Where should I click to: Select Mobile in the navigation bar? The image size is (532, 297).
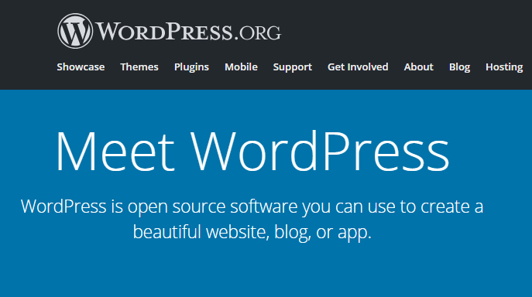[241, 67]
